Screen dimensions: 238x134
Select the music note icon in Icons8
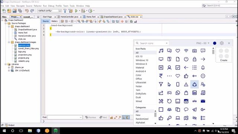coord(161,51)
